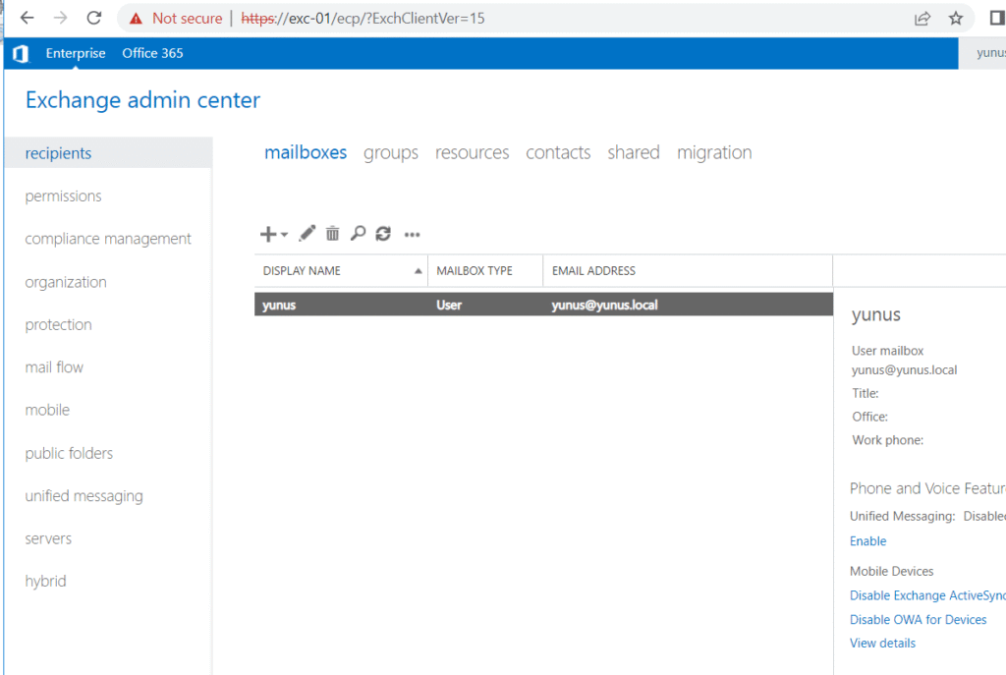Click the Office logo icon
The width and height of the screenshot is (1006, 675).
pos(20,54)
